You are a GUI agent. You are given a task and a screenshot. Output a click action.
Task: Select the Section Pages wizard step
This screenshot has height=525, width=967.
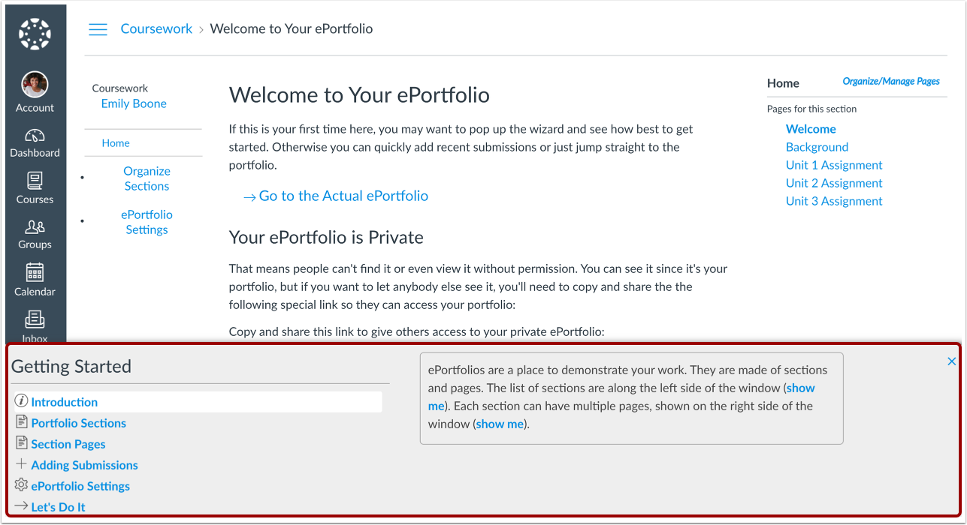click(68, 444)
